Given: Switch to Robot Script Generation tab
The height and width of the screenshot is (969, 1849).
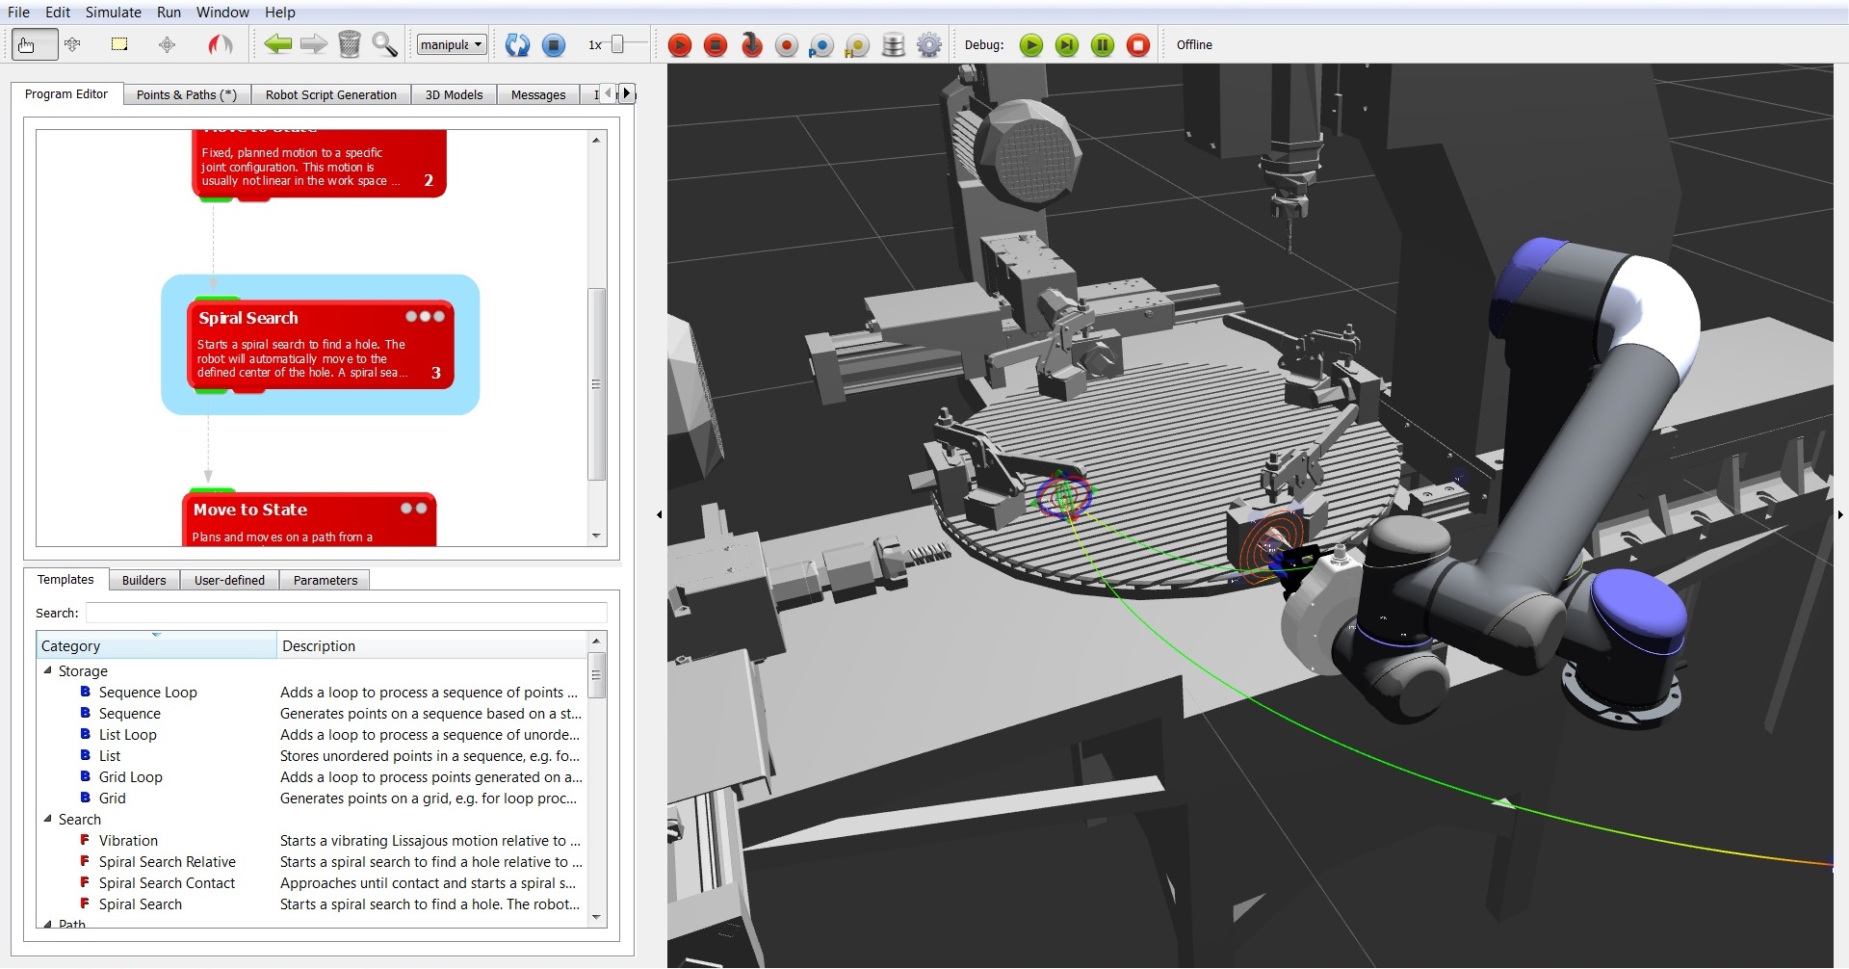Looking at the screenshot, I should (x=331, y=94).
